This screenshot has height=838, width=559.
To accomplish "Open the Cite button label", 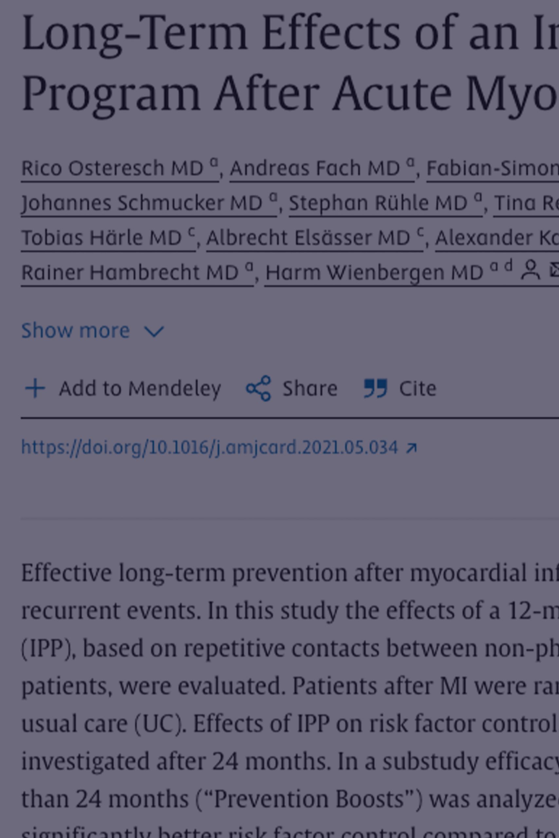I will coord(418,388).
